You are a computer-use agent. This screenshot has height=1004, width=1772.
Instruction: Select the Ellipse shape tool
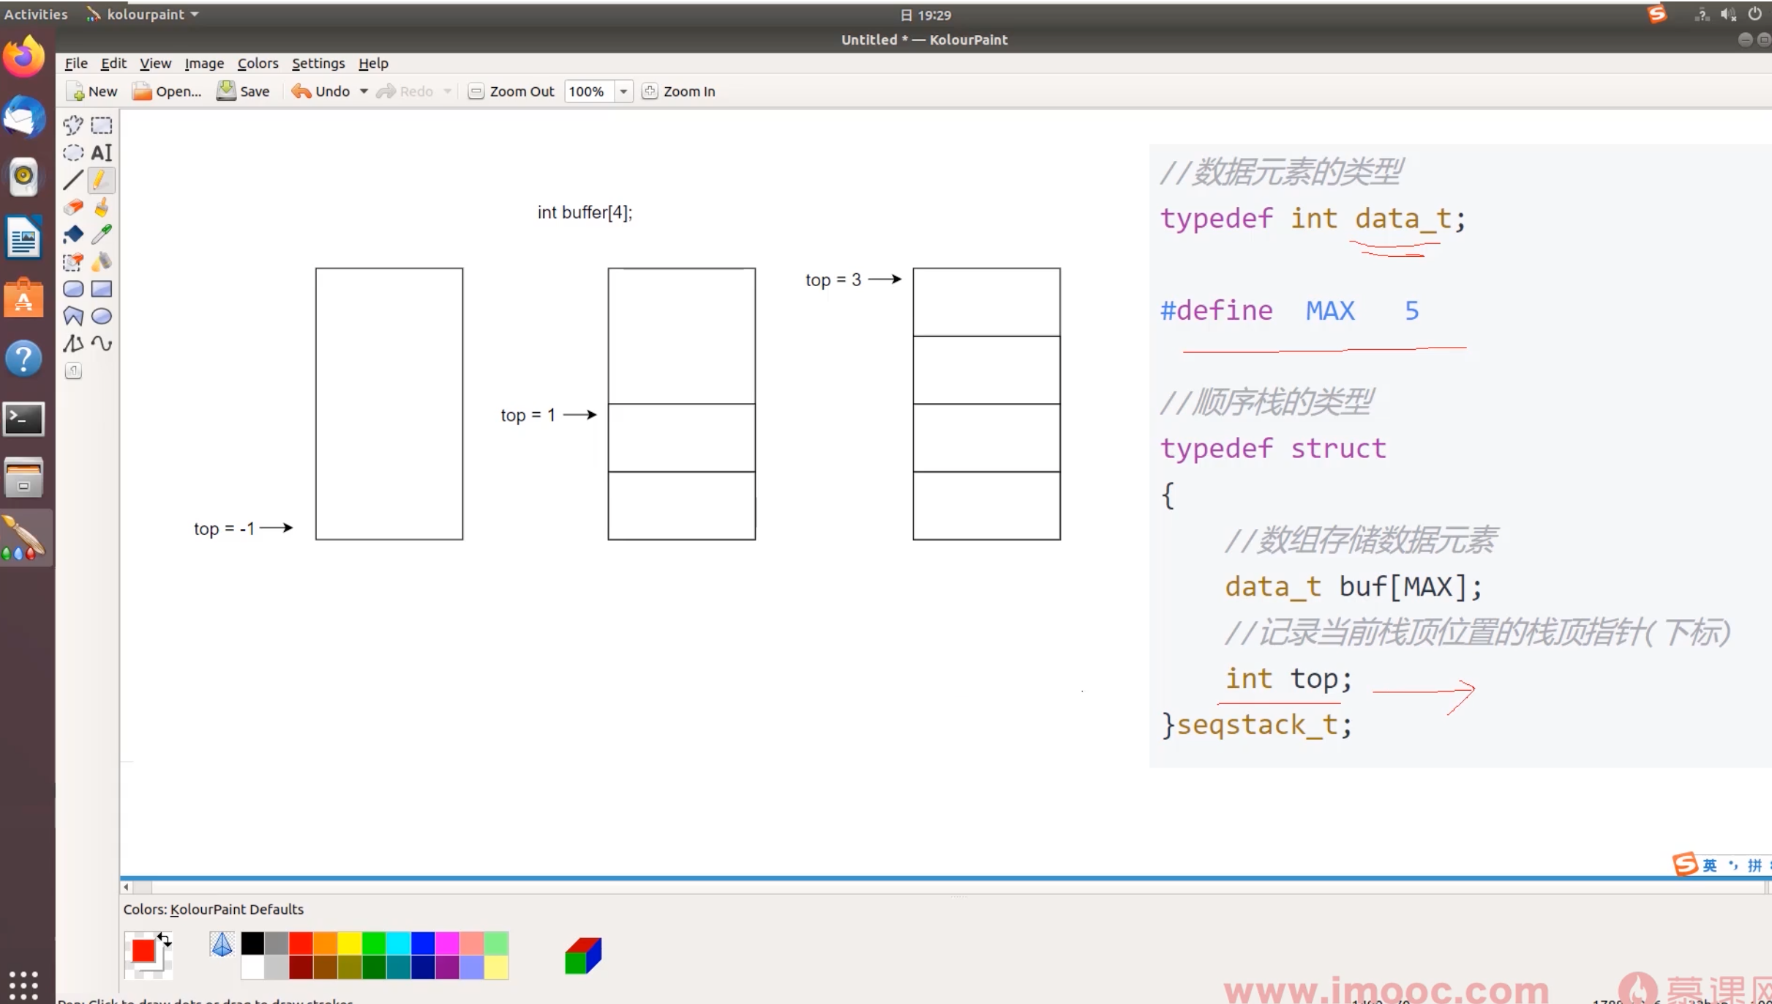point(101,316)
